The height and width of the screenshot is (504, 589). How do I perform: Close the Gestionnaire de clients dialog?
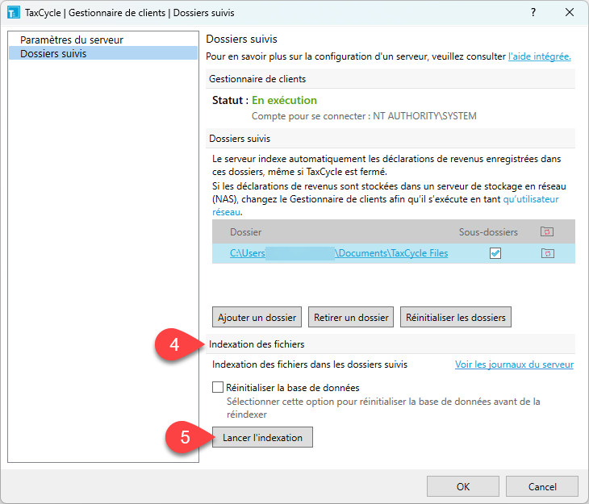click(570, 12)
